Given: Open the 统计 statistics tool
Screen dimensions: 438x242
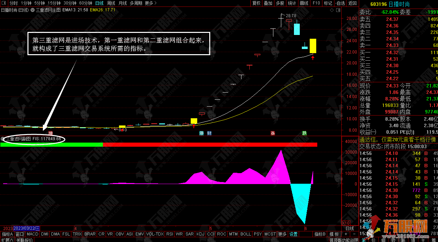Looking at the screenshot, I should [x=292, y=3].
